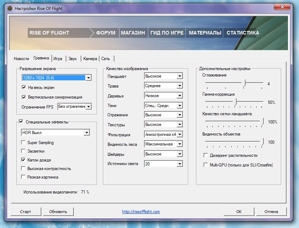This screenshot has height=228, width=299.
Task: Click the Качество изображения group title
Action: pos(127,69)
